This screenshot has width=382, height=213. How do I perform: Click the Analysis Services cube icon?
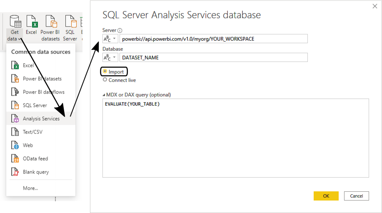(x=15, y=119)
